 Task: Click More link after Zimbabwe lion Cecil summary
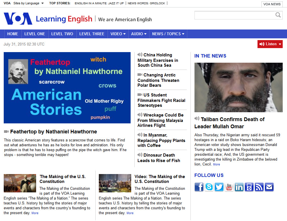(217, 164)
